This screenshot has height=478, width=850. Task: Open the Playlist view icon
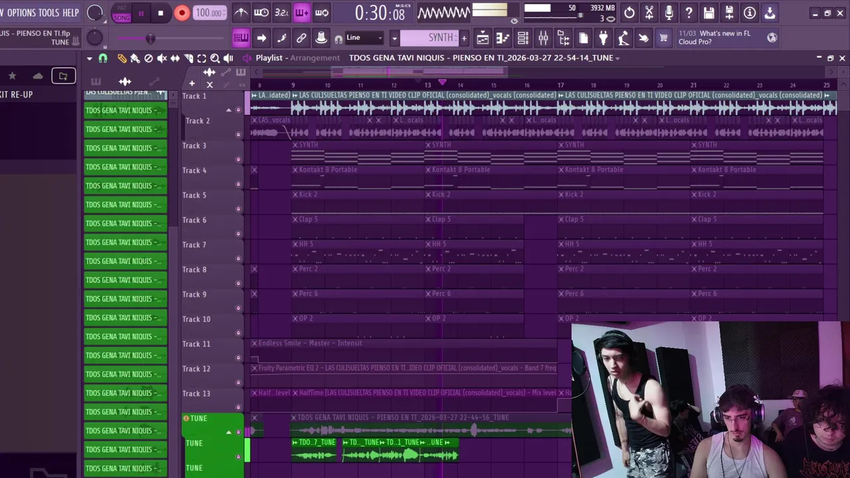(483, 38)
